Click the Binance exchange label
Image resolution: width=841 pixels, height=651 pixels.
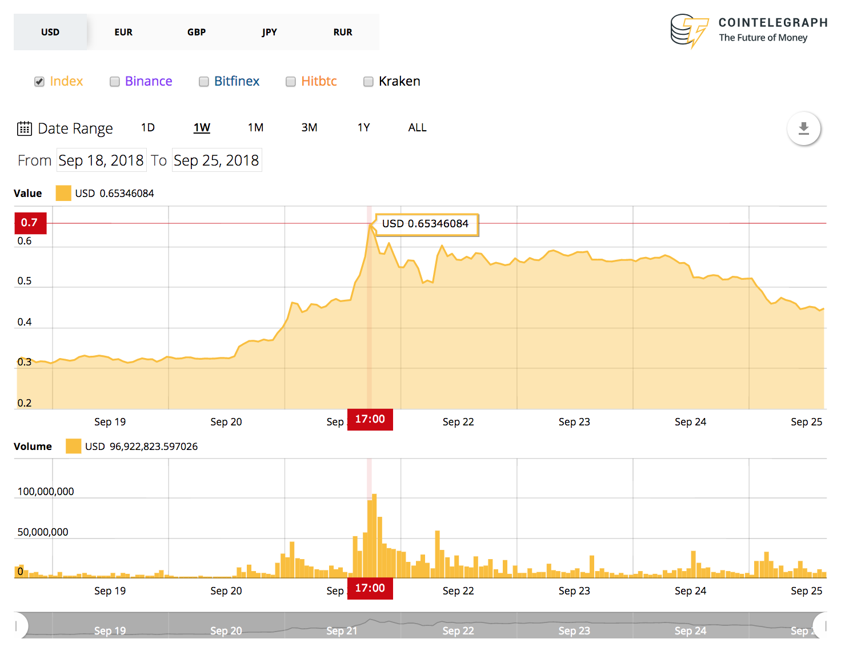[x=149, y=81]
